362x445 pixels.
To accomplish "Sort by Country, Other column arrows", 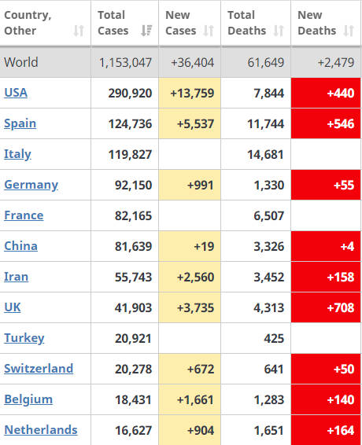I will tap(79, 31).
